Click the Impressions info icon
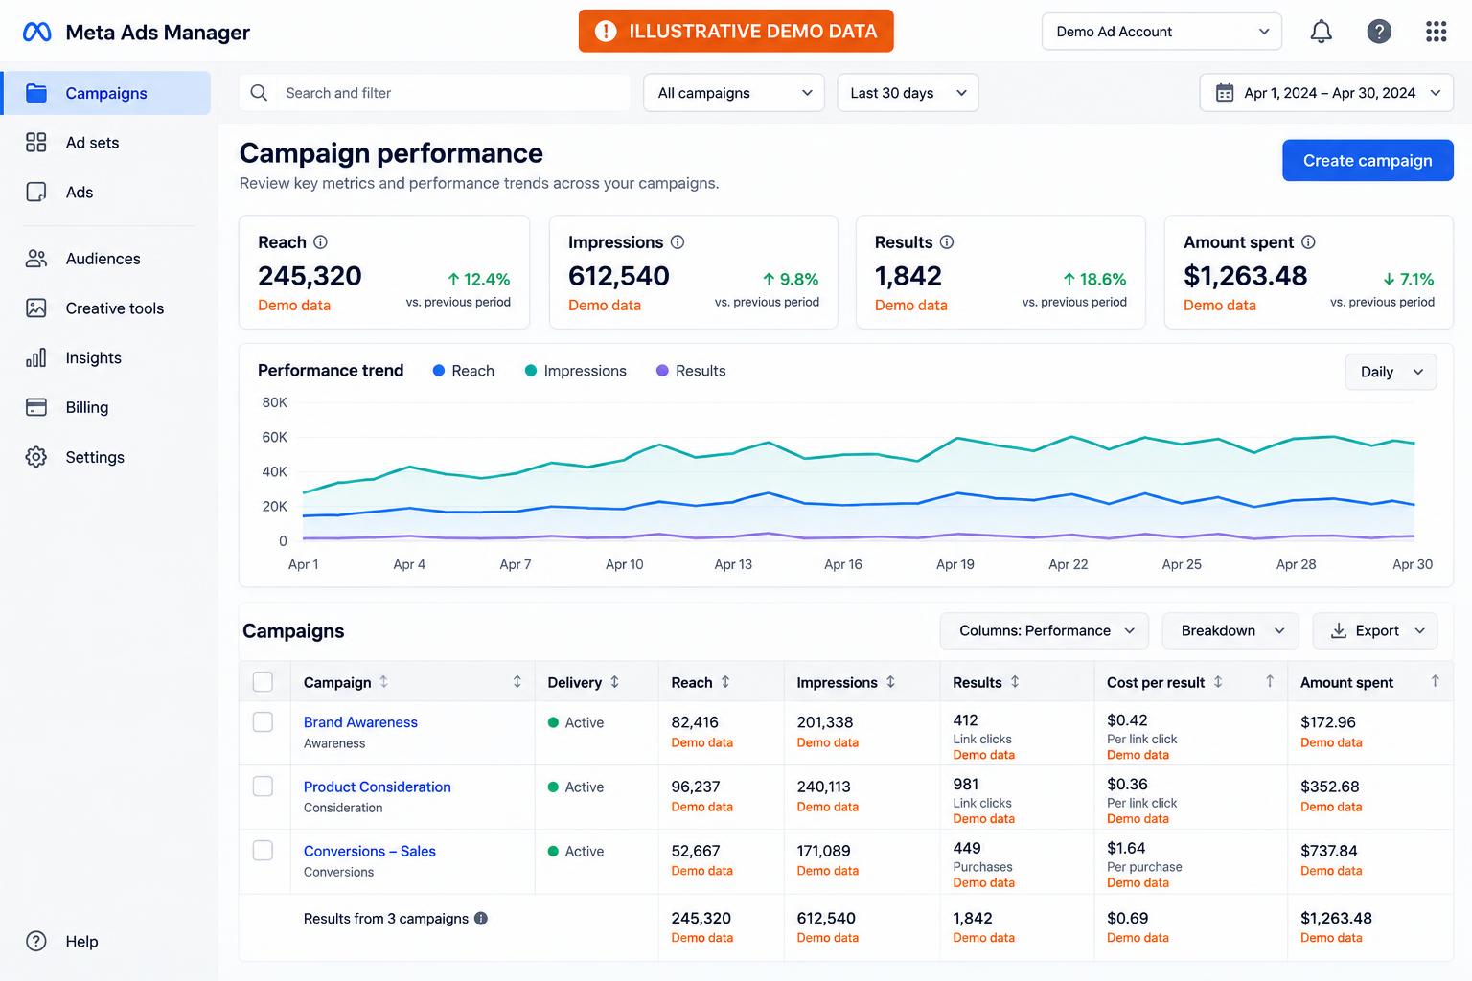The width and height of the screenshot is (1472, 981). coord(678,242)
